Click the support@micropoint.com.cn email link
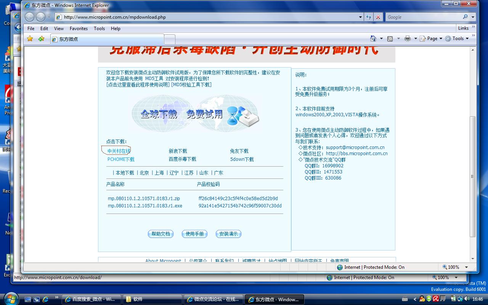488x305 pixels. [355, 148]
